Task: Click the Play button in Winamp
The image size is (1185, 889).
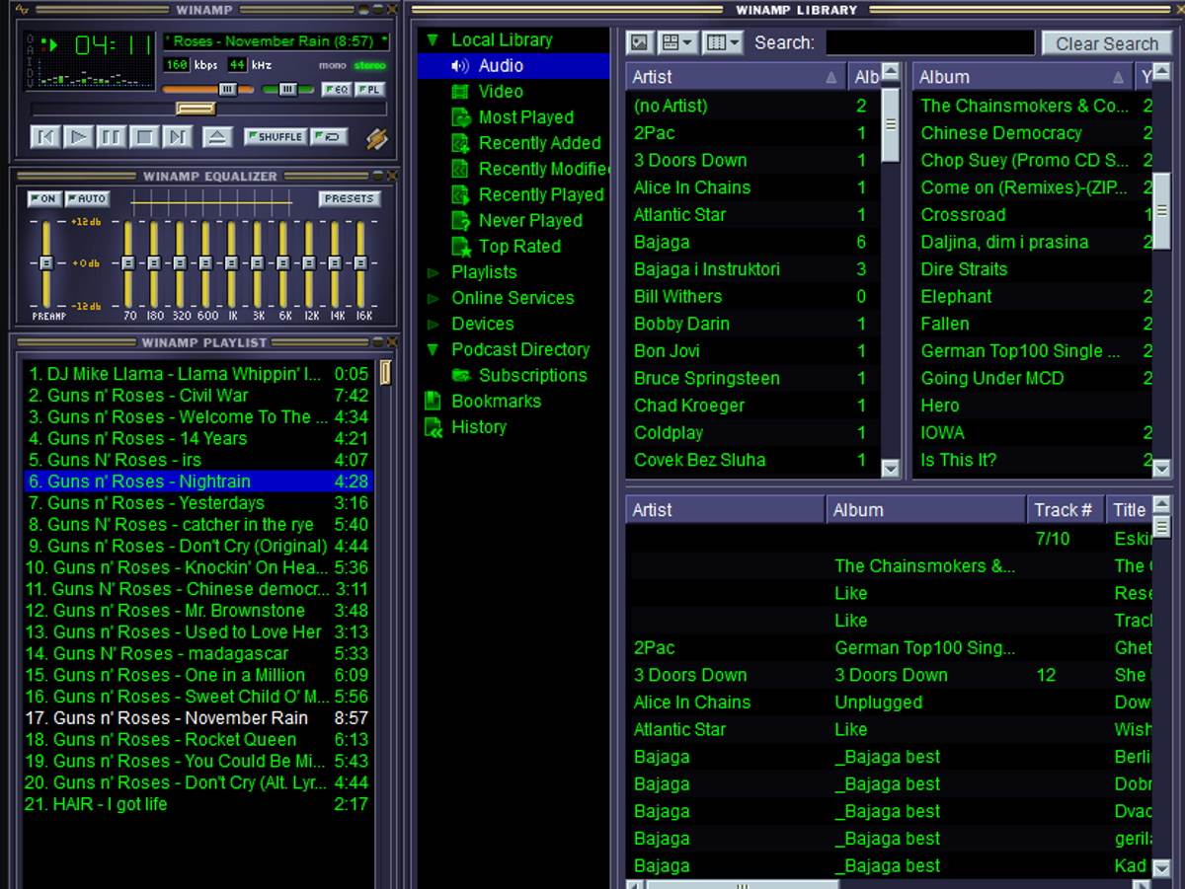Action: 78,137
